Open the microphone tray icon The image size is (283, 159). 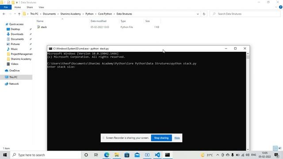point(233,155)
